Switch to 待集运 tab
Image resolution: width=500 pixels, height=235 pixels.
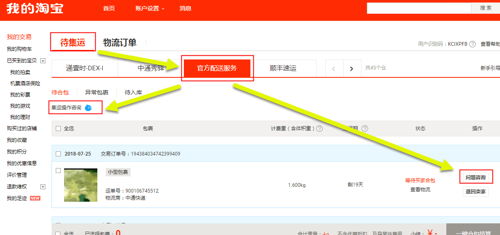click(x=73, y=42)
